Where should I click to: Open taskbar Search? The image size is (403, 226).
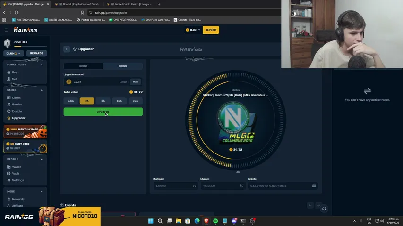pyautogui.click(x=160, y=221)
